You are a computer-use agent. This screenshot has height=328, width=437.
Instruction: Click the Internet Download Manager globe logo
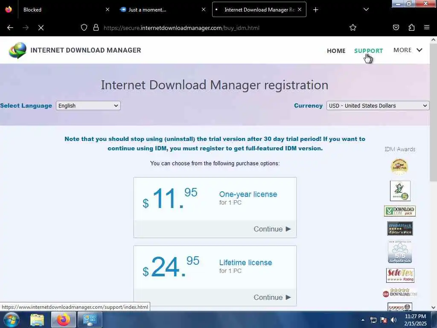17,50
